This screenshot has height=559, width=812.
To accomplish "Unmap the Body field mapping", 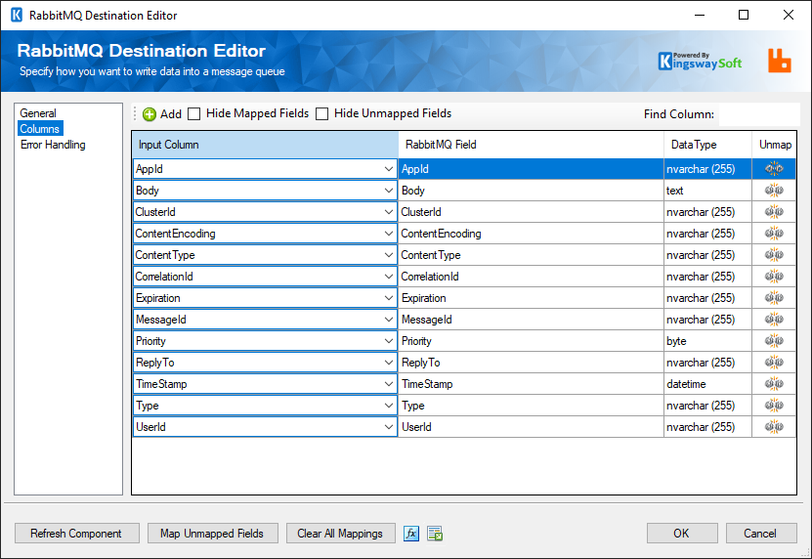I will 774,191.
